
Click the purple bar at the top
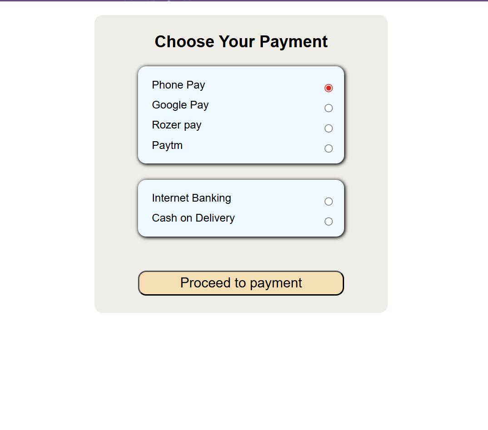pos(244,2)
